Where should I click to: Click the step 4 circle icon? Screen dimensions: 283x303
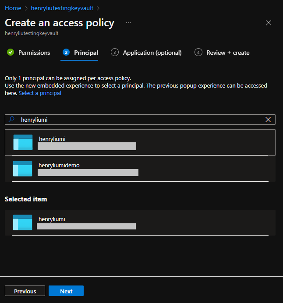click(198, 52)
